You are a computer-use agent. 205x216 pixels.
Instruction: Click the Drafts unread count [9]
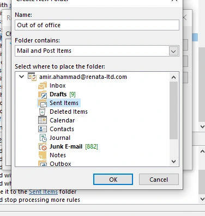tap(73, 94)
